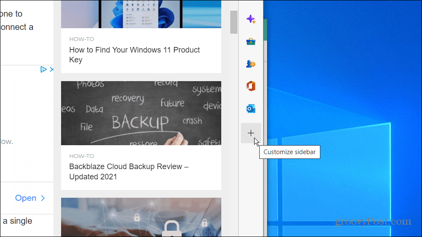Image resolution: width=422 pixels, height=237 pixels.
Task: Click HOW-TO label above Backblaze article
Action: [x=82, y=156]
